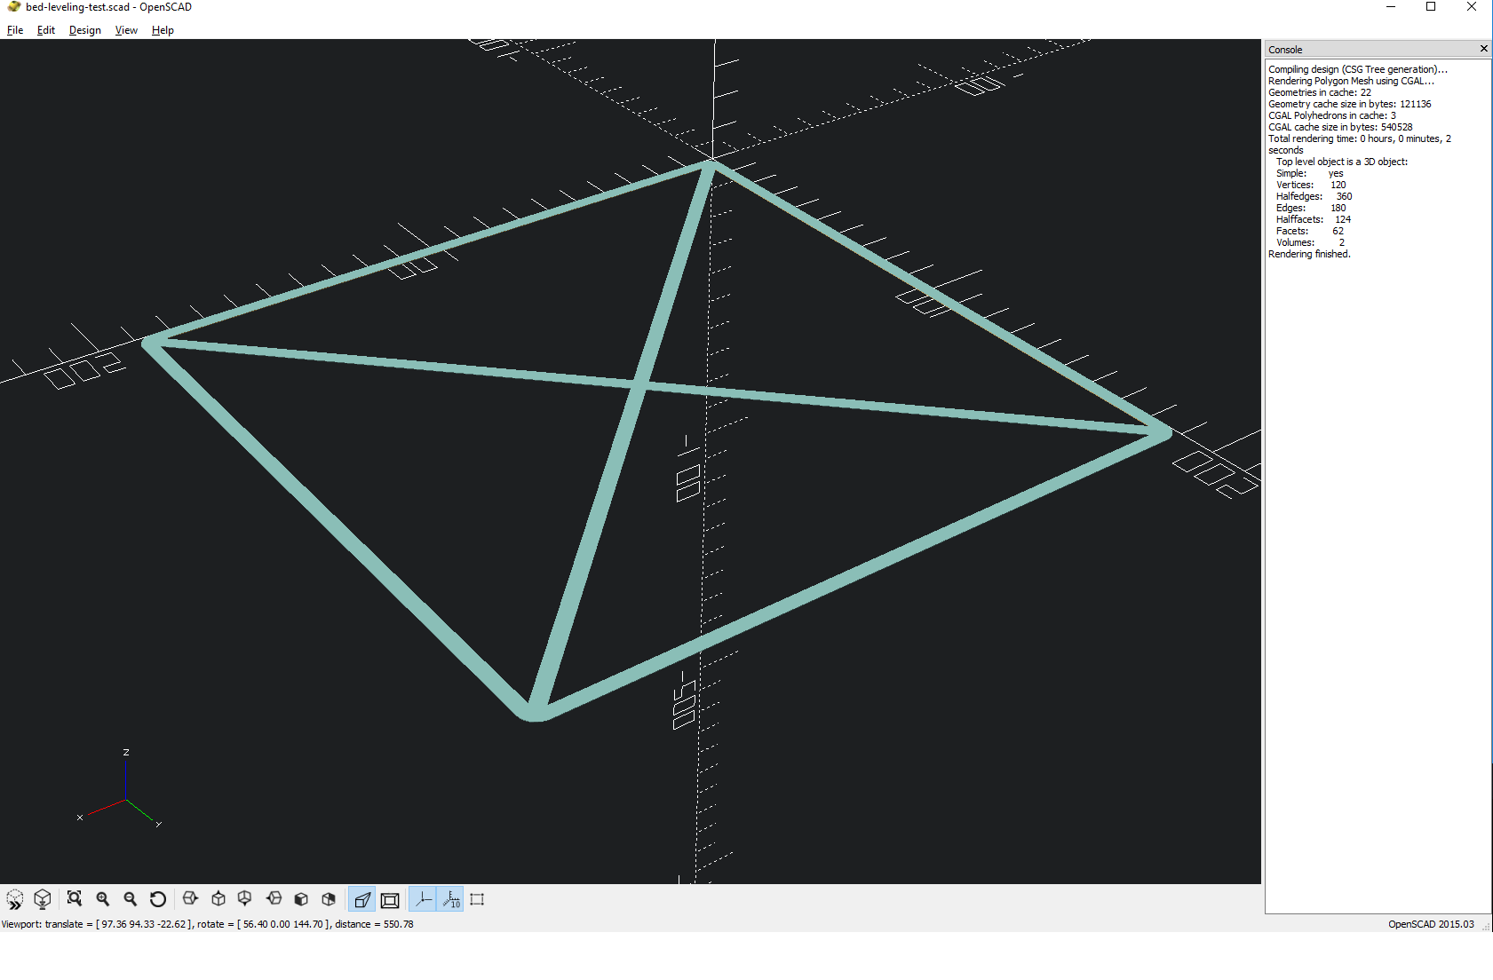The height and width of the screenshot is (980, 1493).
Task: Click the rendered X-frame model center
Action: (x=640, y=383)
